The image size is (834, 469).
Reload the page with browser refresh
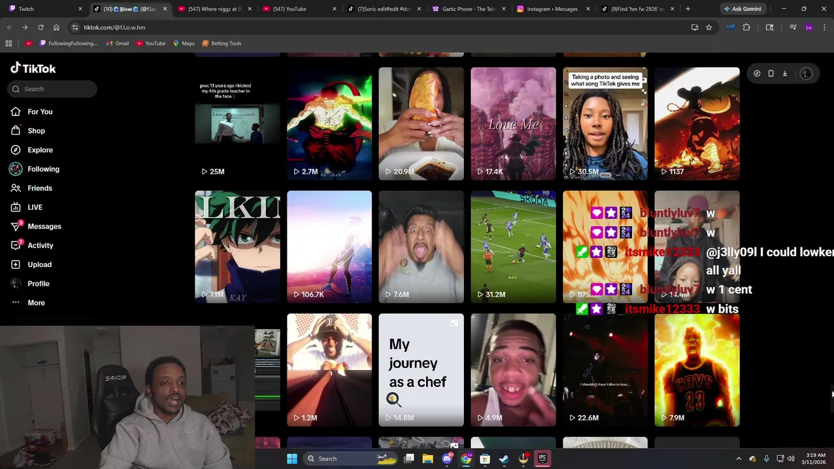[40, 27]
